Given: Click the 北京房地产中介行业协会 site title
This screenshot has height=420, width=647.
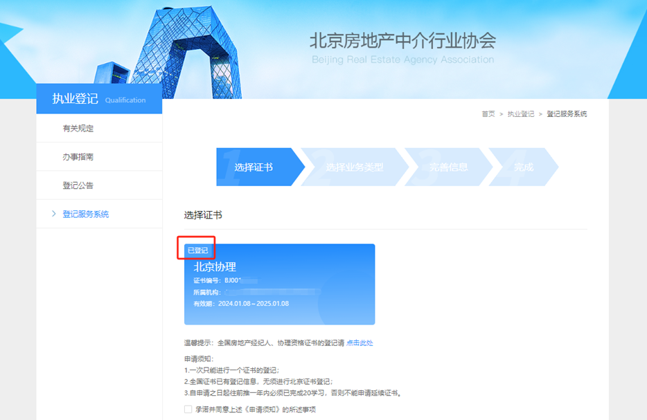Looking at the screenshot, I should point(402,40).
